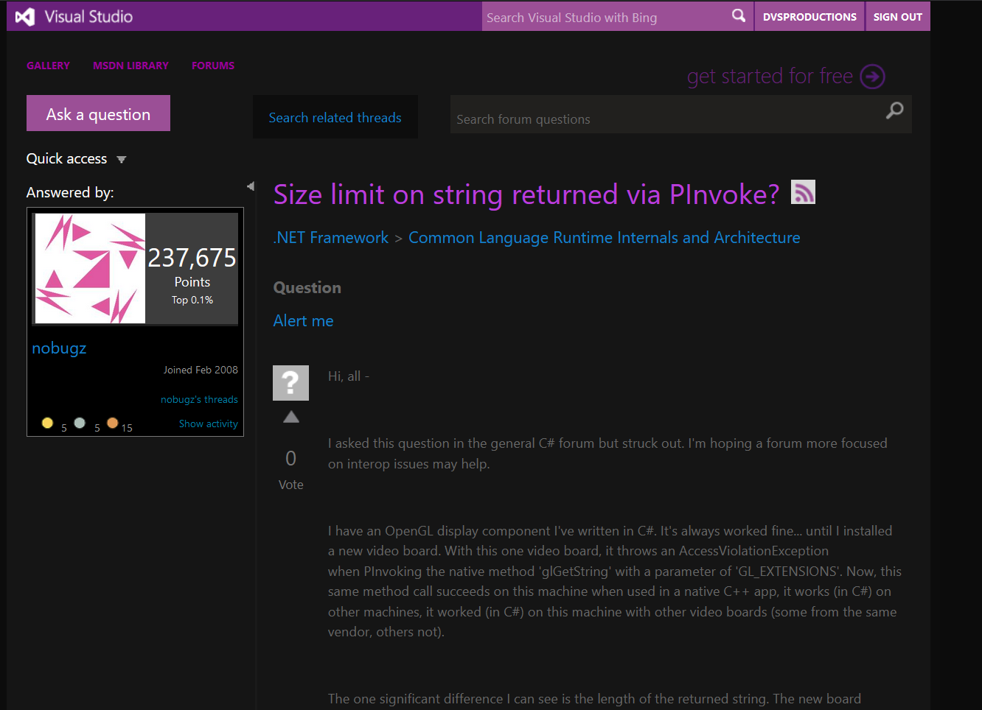Click the Show activity link
The width and height of the screenshot is (982, 710).
coord(209,423)
